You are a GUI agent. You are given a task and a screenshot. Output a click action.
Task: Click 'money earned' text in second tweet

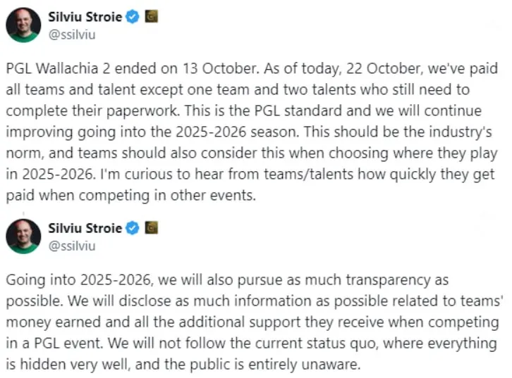[53, 322]
